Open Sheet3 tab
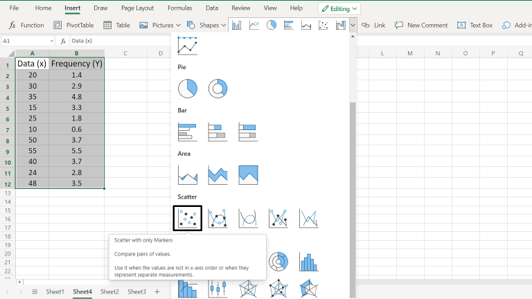Image resolution: width=532 pixels, height=299 pixels. [136, 291]
